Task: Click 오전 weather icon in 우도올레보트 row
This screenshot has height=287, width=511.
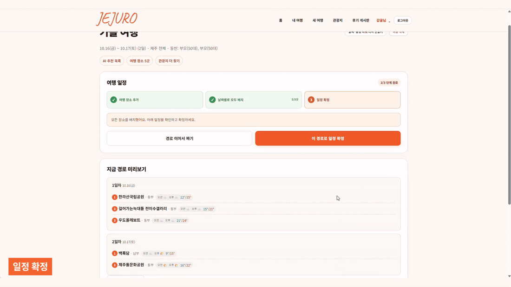Action: click(161, 221)
